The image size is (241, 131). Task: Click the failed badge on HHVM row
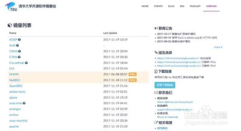pyautogui.click(x=132, y=74)
